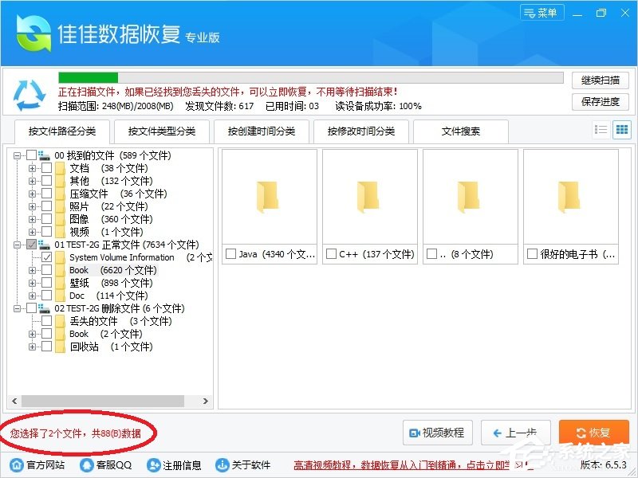
Task: Uncheck System Volume Information checkbox
Action: 48,257
